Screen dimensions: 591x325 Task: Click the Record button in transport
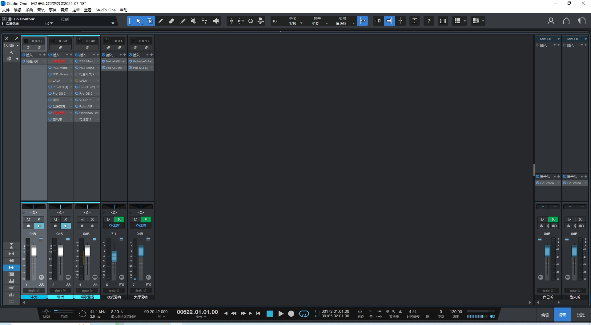pyautogui.click(x=291, y=314)
